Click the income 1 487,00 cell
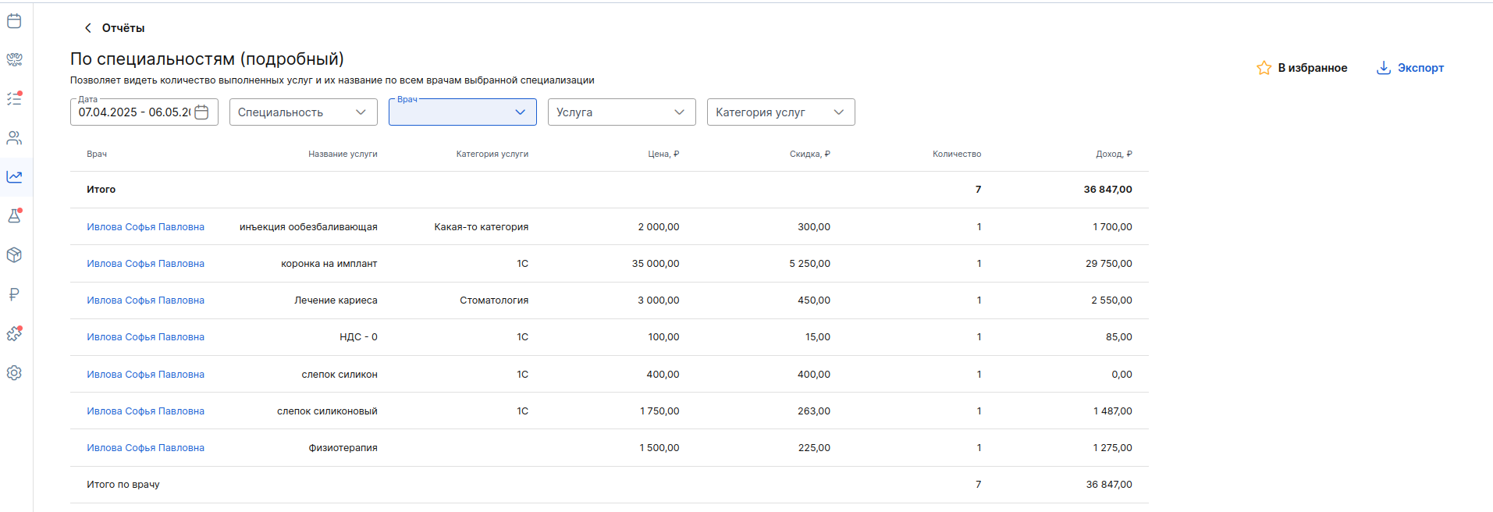 (x=1113, y=411)
